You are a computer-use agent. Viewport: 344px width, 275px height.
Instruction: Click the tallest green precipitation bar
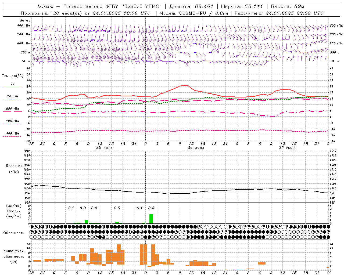pyautogui.click(x=151, y=219)
